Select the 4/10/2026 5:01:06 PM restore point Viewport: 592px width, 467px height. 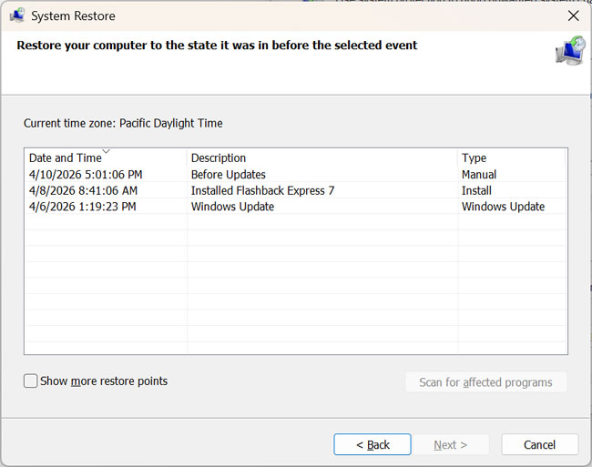[x=296, y=174]
